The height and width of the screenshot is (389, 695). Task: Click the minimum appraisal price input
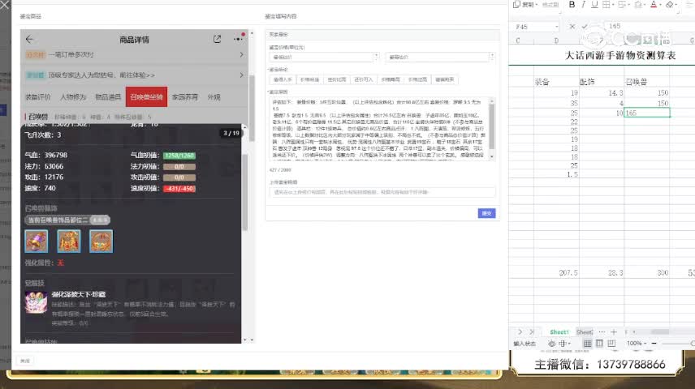pos(322,57)
